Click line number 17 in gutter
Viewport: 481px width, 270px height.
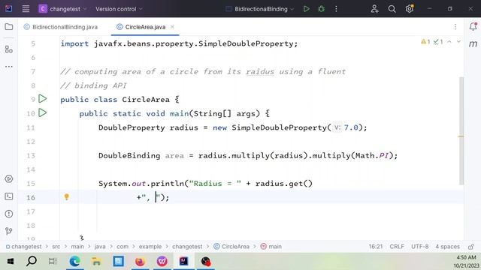pyautogui.click(x=31, y=211)
